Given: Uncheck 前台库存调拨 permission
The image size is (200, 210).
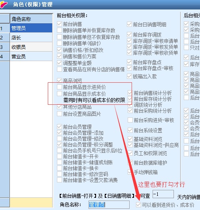Looking at the screenshot, I should pos(129,35).
